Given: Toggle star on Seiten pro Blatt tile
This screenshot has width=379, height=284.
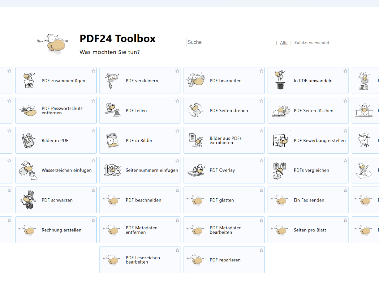Looking at the screenshot, I should 345,220.
